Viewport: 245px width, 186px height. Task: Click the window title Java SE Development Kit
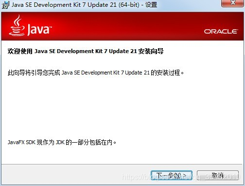pos(84,5)
